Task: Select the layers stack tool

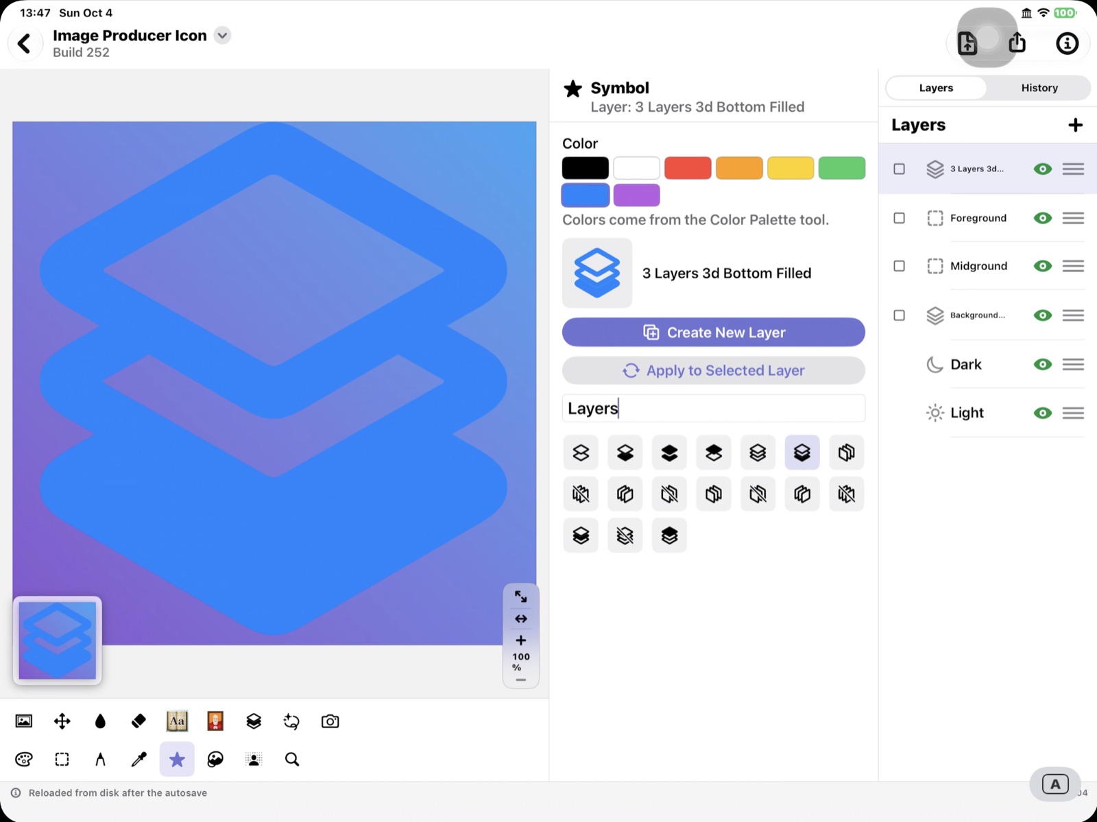Action: coord(254,721)
